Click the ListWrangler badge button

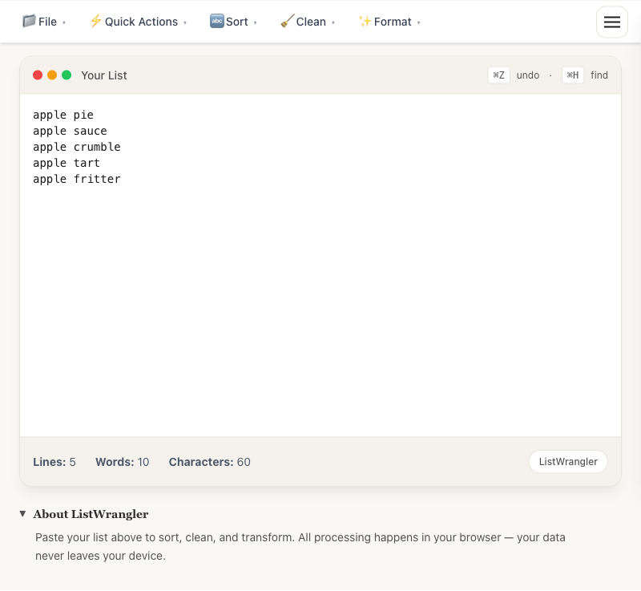click(568, 461)
